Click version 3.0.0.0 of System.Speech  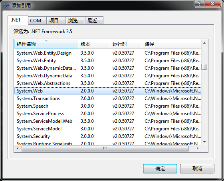[x=87, y=106]
